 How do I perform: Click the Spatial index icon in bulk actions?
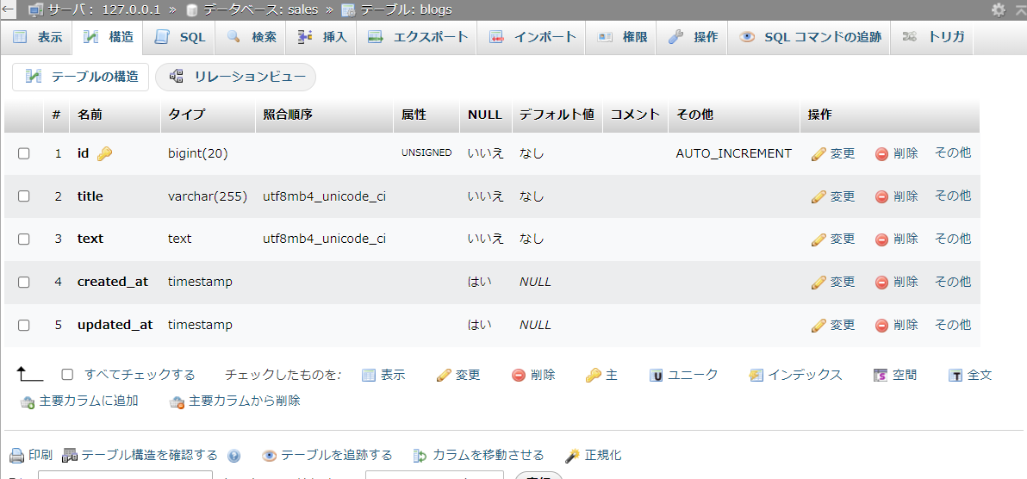tap(880, 376)
